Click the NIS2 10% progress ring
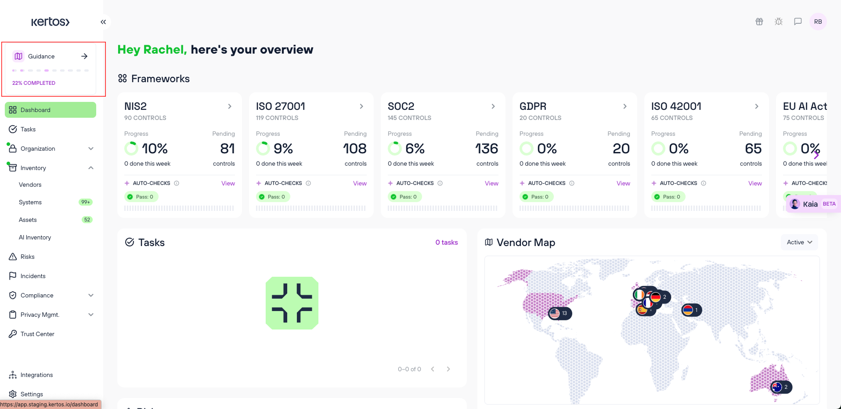This screenshot has width=841, height=409. click(131, 148)
